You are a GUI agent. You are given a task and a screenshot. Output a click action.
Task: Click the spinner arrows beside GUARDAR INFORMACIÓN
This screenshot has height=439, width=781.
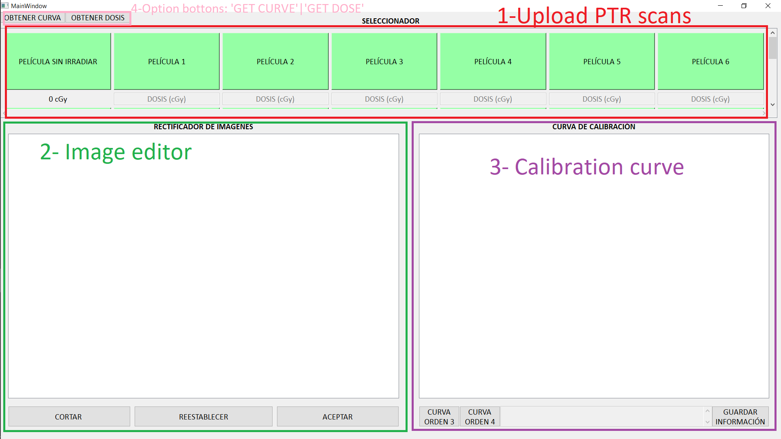pos(707,417)
